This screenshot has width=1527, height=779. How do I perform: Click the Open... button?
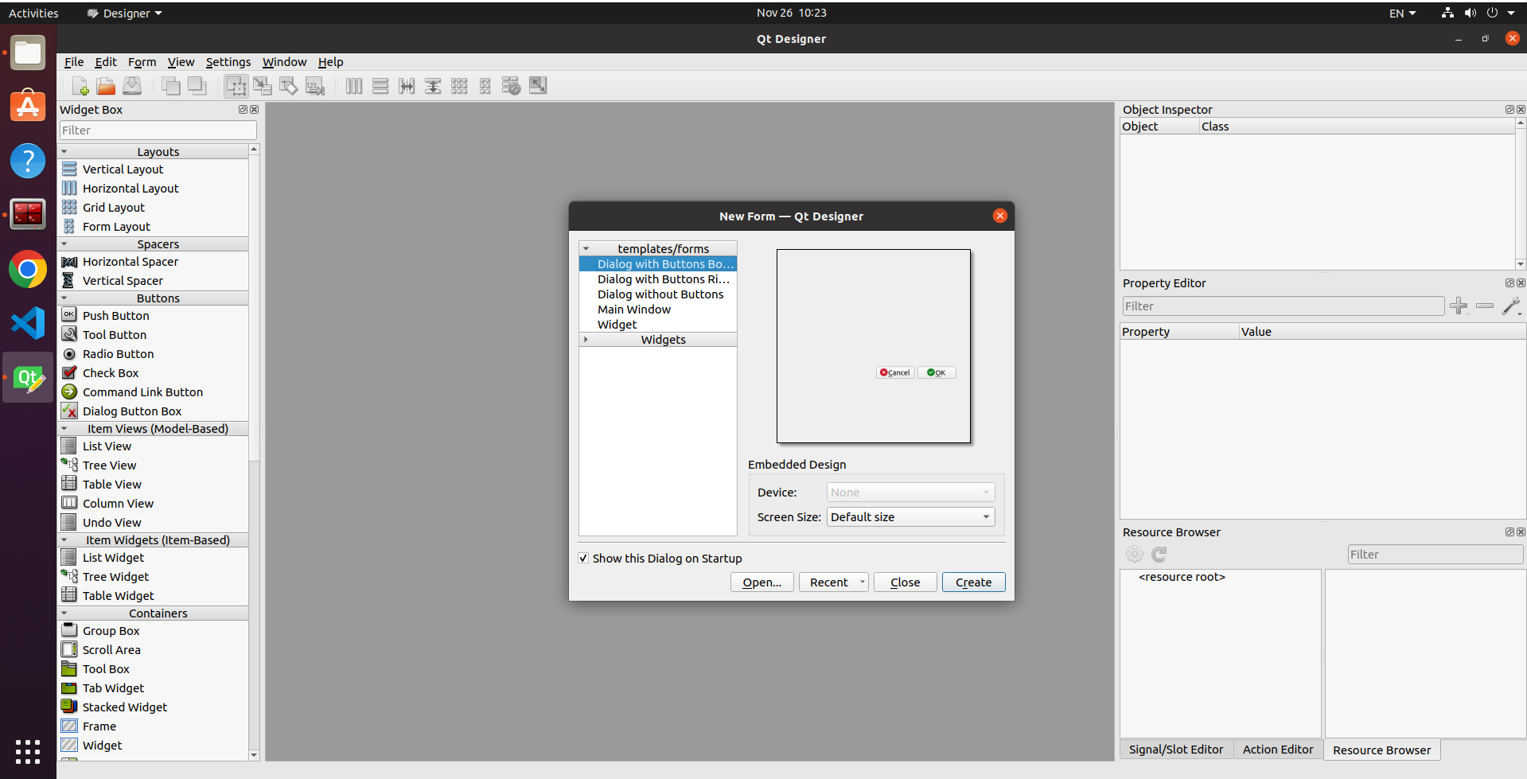tap(762, 582)
